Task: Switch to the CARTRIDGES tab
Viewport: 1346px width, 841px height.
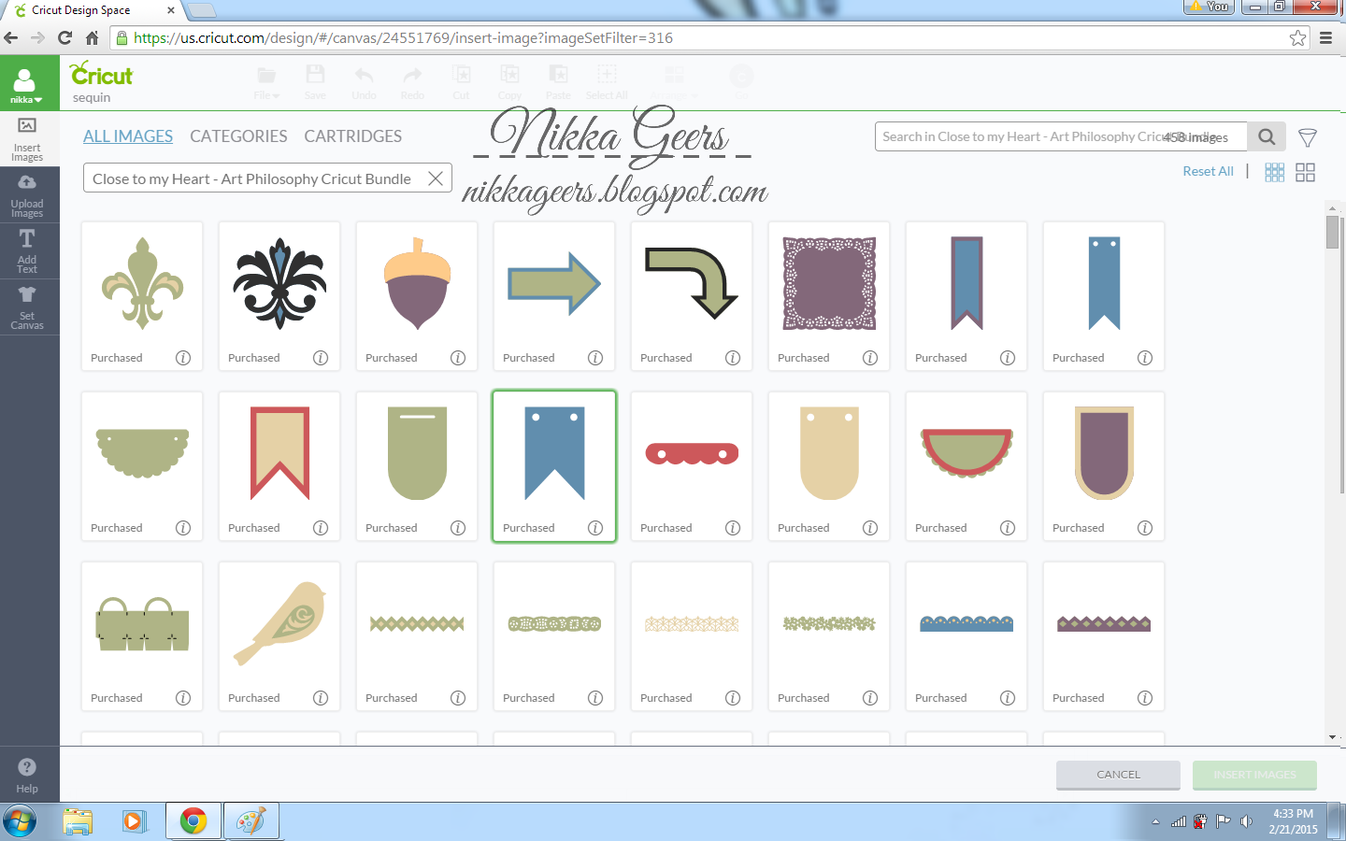Action: [352, 135]
